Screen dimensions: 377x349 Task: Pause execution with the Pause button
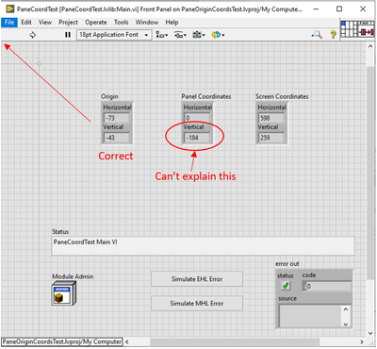(68, 35)
